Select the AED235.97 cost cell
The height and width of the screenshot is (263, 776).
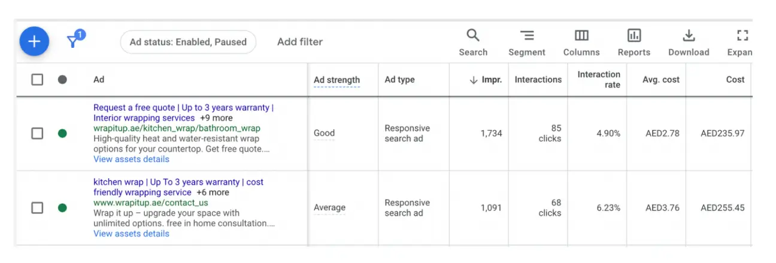[723, 133]
